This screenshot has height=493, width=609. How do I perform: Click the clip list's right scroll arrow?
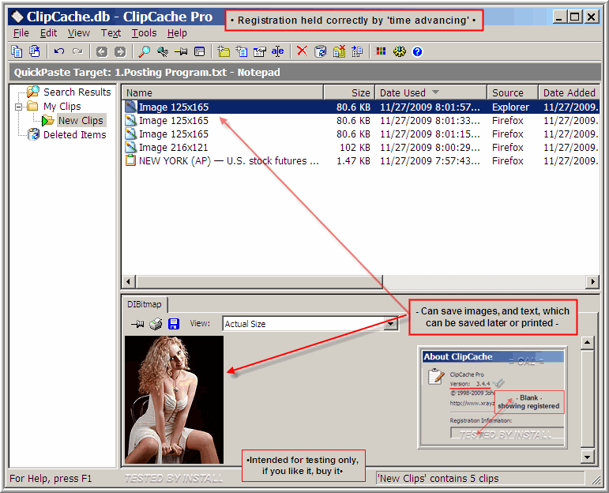tap(592, 281)
